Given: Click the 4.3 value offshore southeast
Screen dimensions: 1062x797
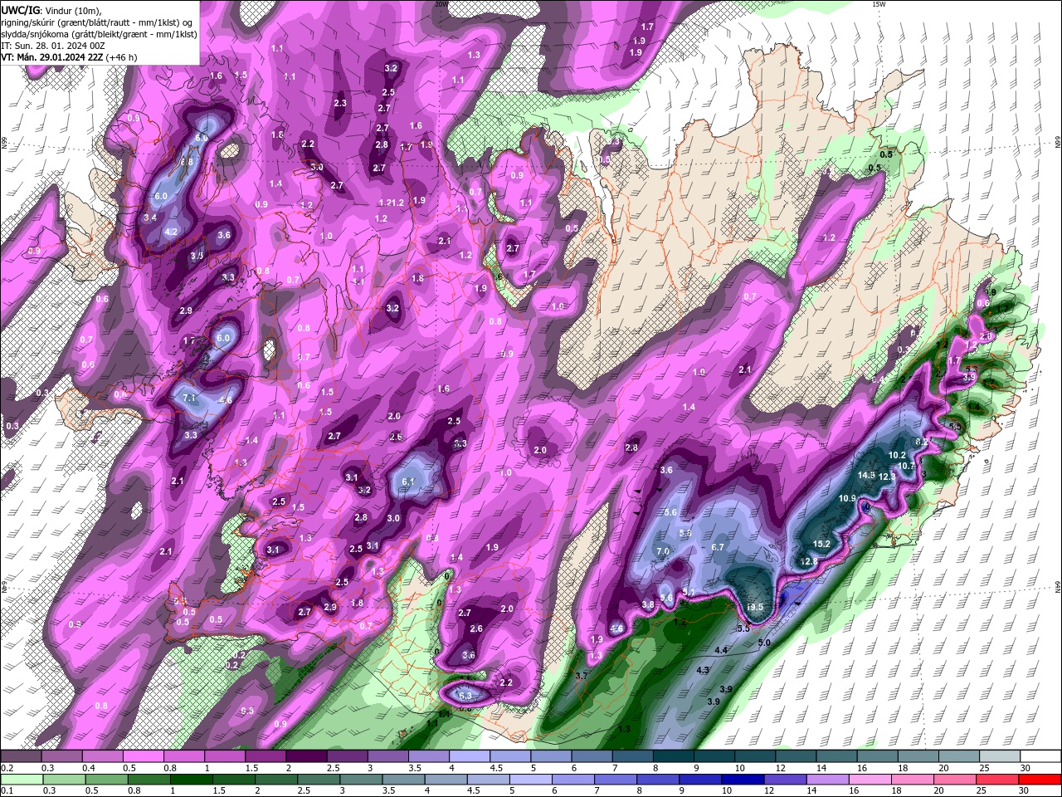Looking at the screenshot, I should click(703, 670).
